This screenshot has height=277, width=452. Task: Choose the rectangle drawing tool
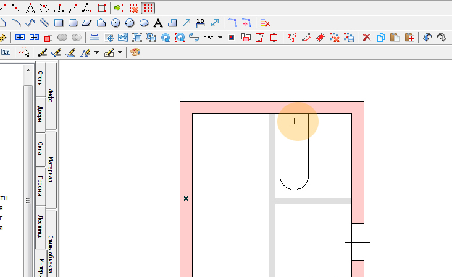59,23
